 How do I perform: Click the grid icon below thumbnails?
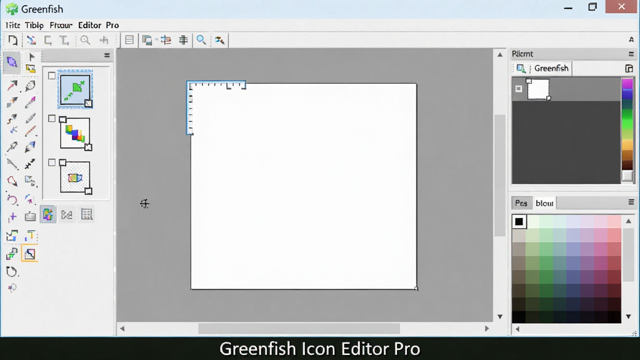pos(86,214)
